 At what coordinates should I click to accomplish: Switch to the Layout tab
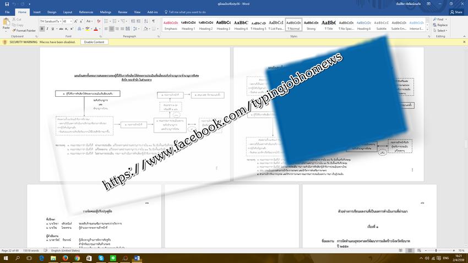click(x=68, y=12)
